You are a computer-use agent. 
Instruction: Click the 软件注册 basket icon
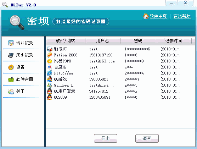point(11,79)
